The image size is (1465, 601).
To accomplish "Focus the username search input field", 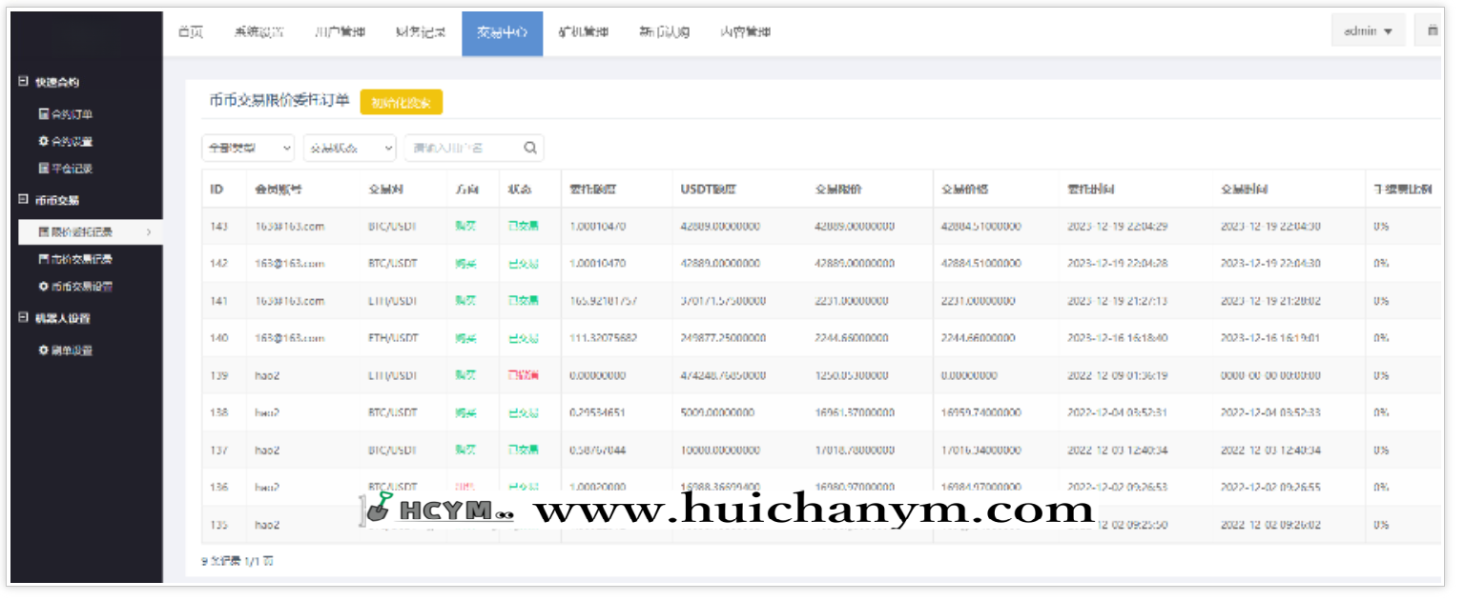I will 463,148.
